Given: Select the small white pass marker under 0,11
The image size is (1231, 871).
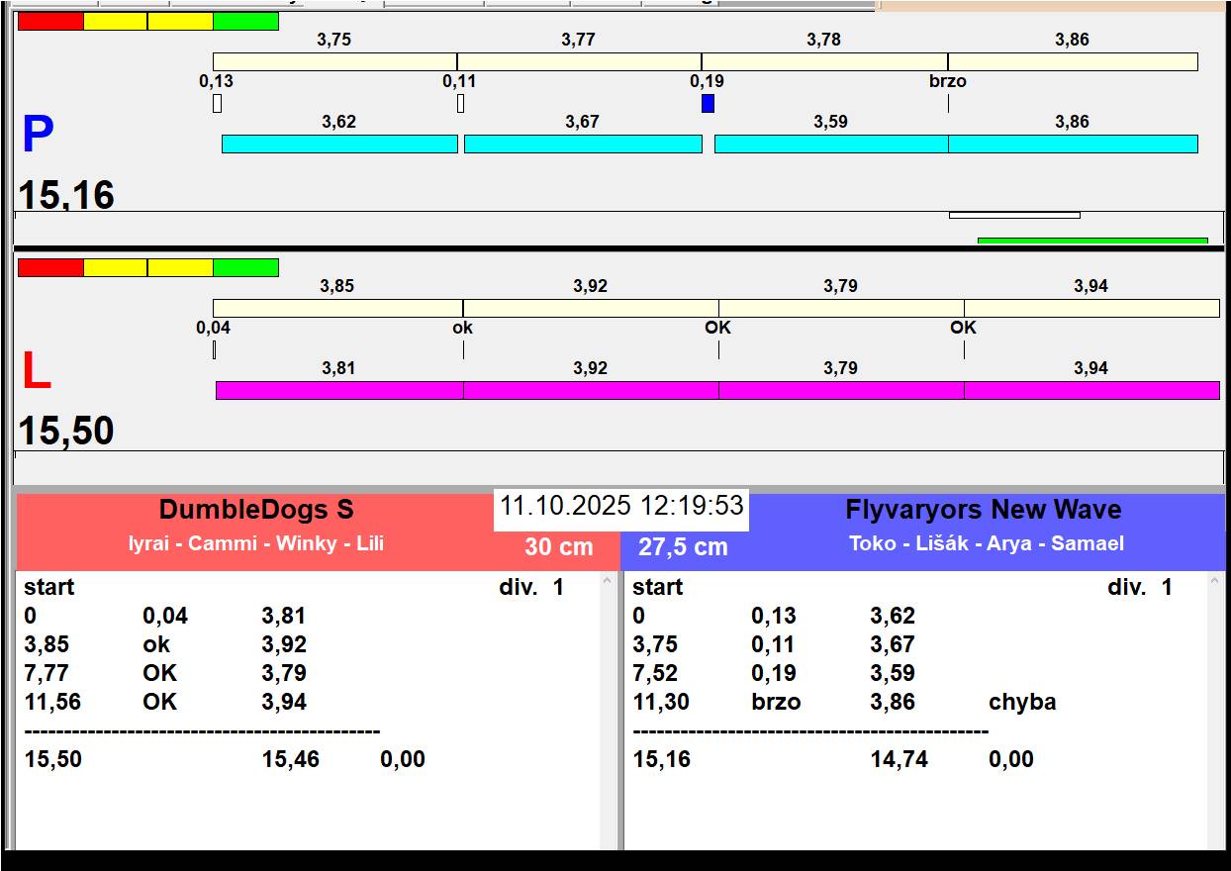Looking at the screenshot, I should click(460, 103).
